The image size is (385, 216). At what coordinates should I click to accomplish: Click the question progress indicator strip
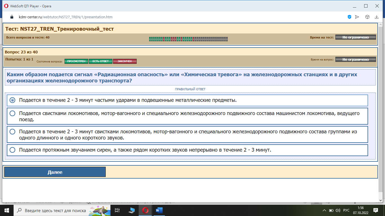[188, 39]
